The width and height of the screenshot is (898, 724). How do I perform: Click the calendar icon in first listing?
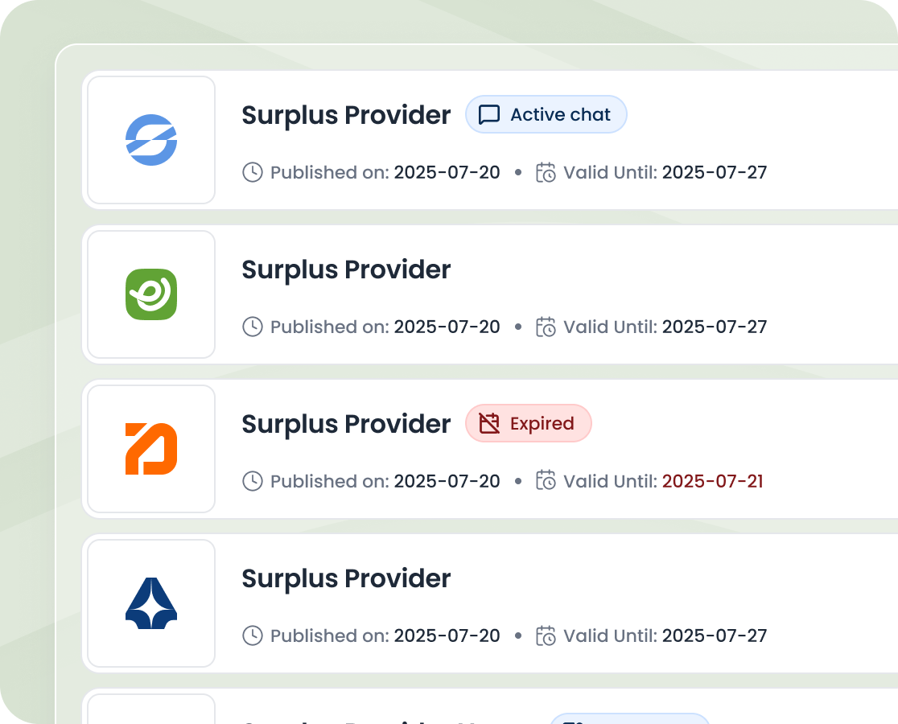(x=546, y=172)
